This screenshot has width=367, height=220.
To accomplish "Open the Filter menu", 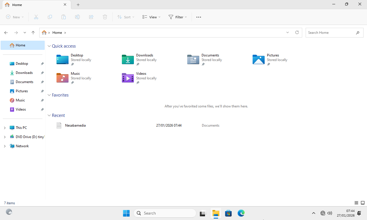I will click(x=178, y=17).
